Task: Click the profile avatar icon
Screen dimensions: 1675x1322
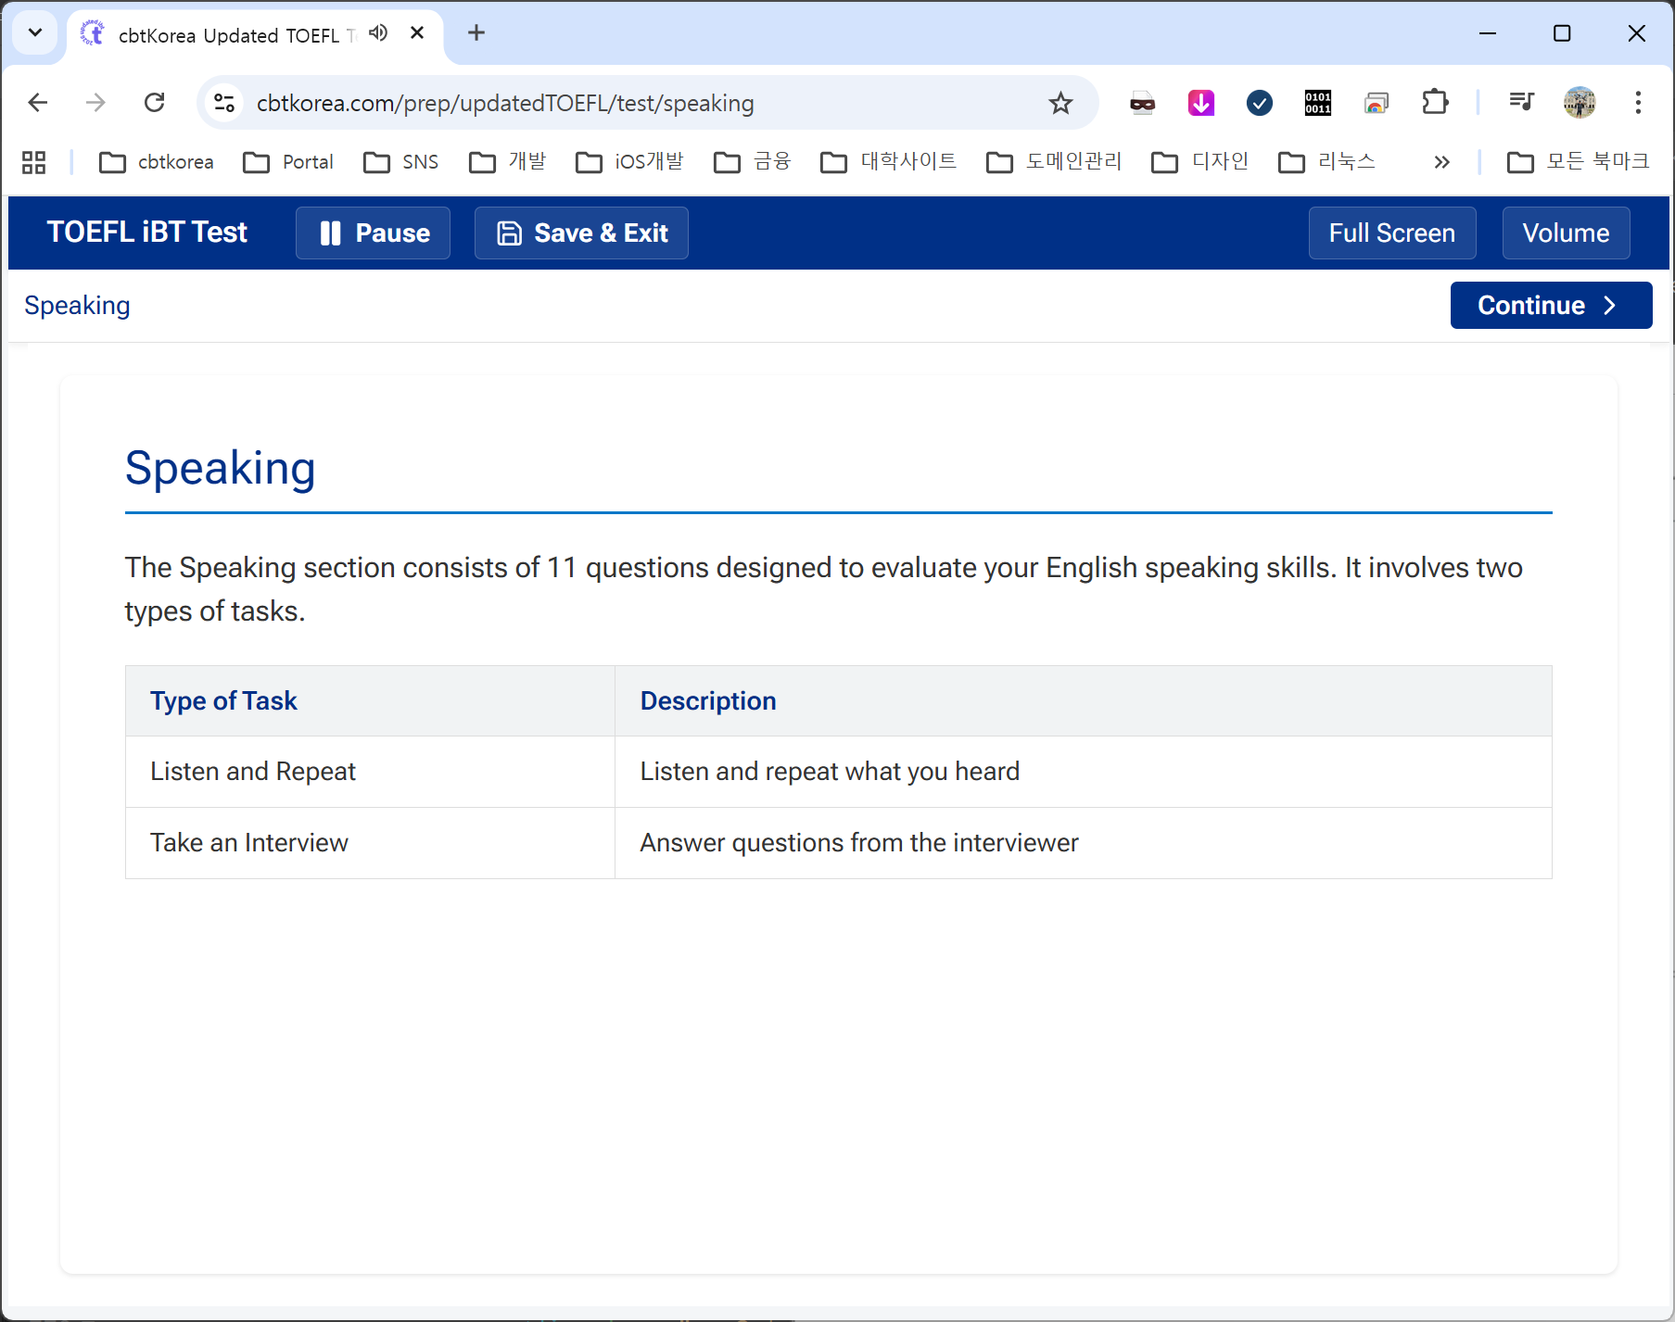Action: (x=1580, y=103)
